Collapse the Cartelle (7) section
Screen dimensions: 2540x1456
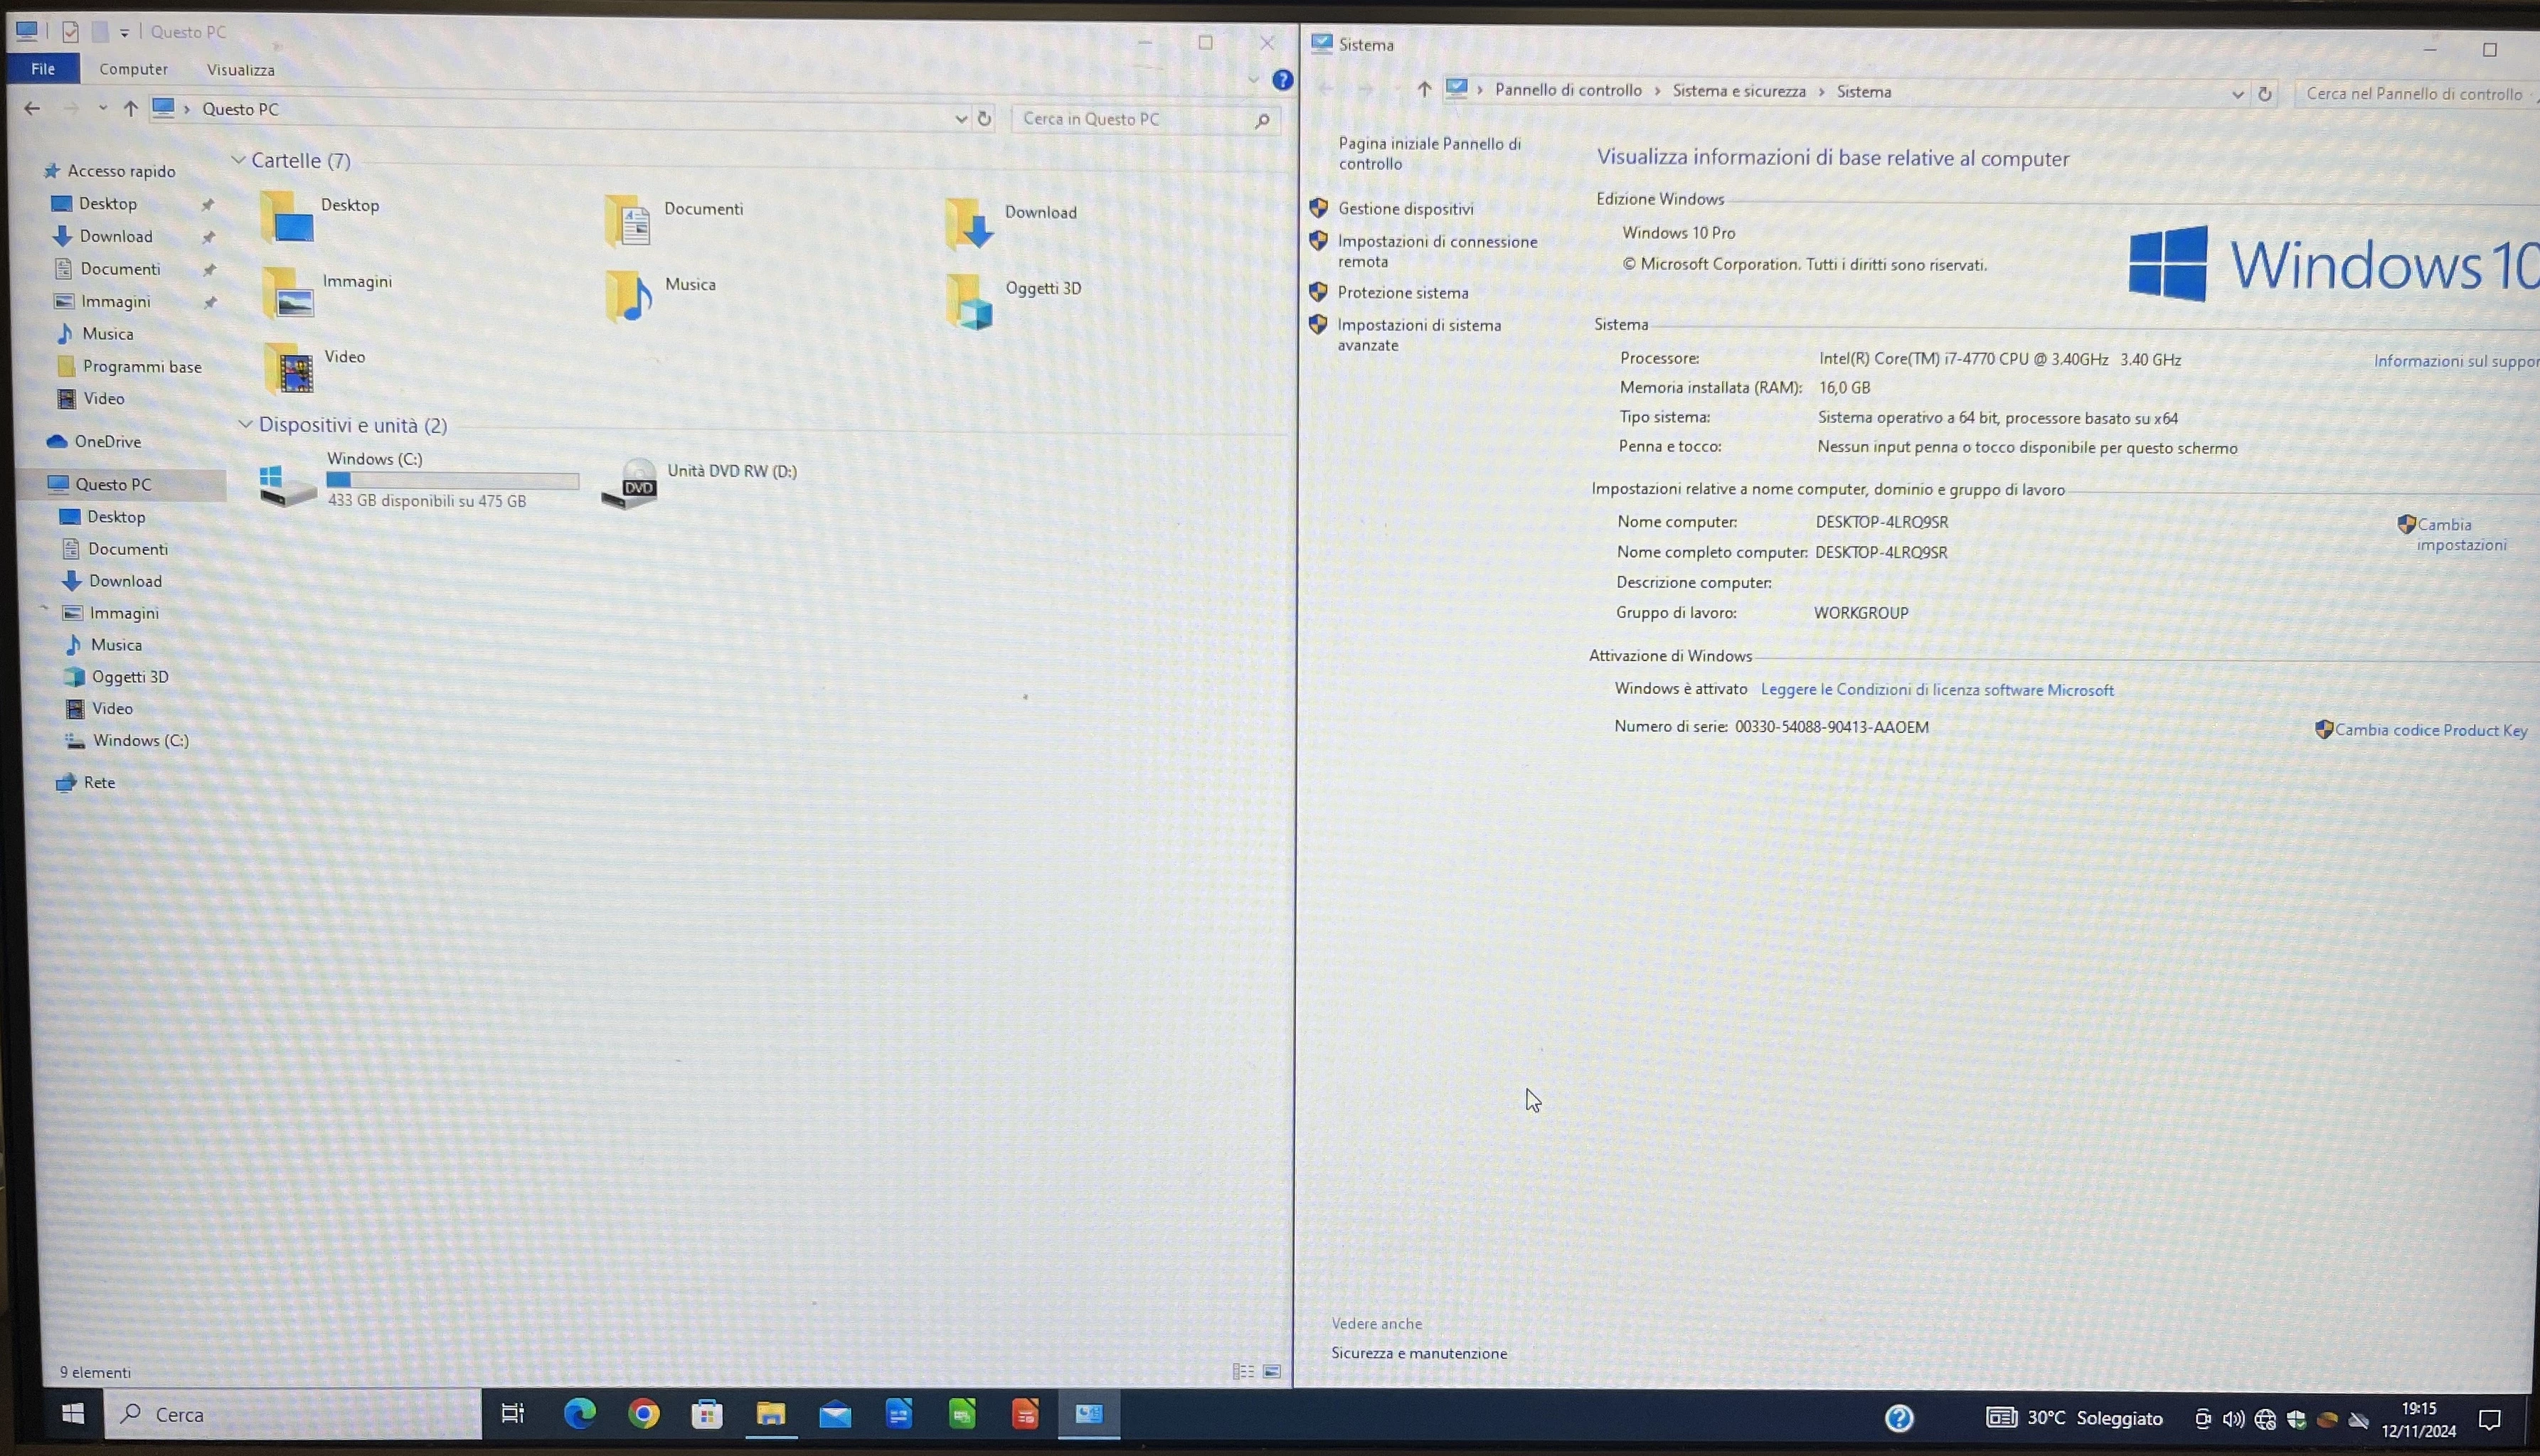tap(239, 159)
